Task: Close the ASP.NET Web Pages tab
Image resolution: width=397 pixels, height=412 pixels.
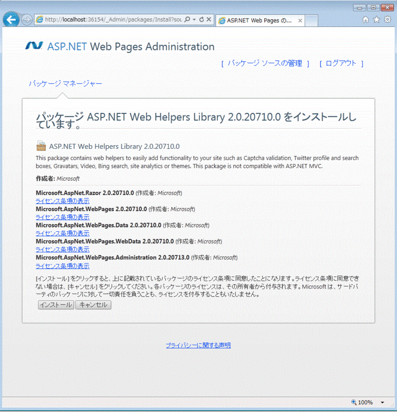Action: pos(300,21)
